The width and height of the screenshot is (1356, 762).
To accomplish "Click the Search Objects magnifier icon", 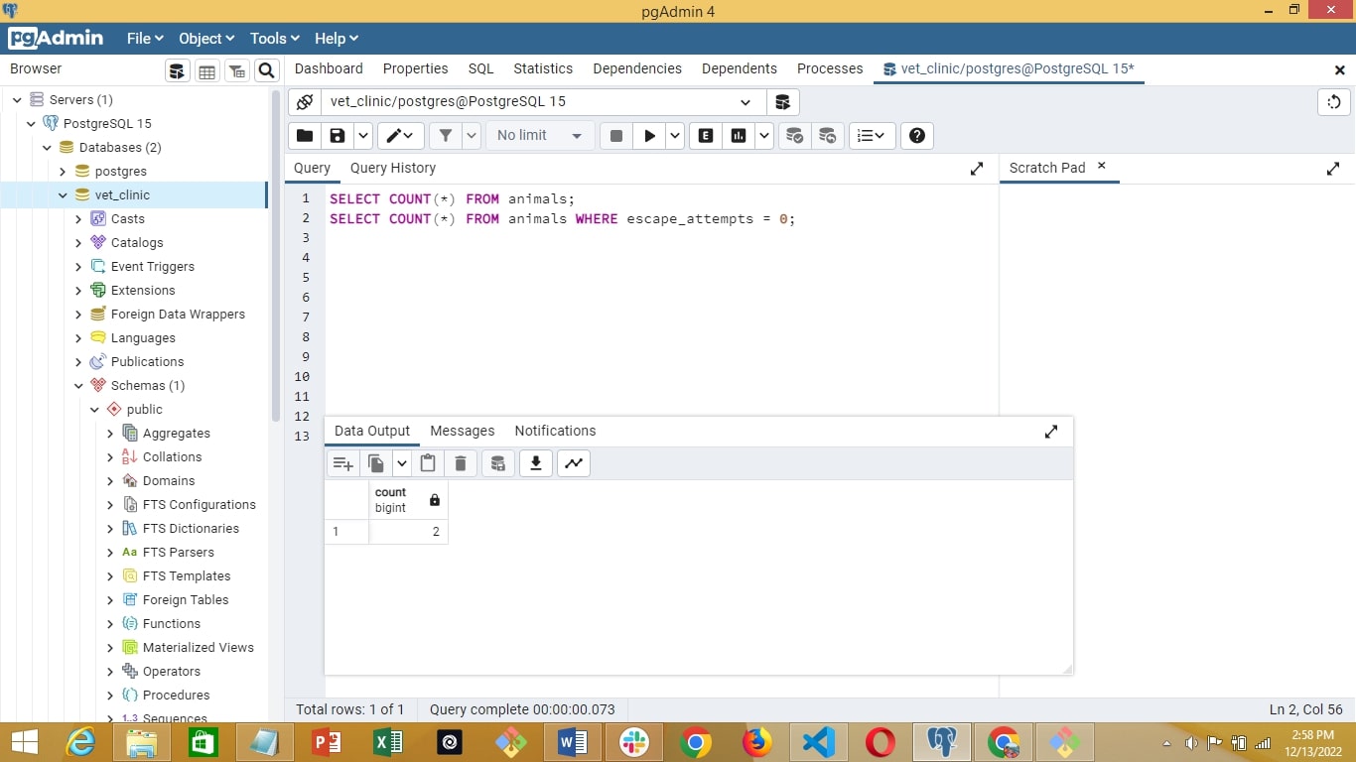I will click(x=266, y=70).
